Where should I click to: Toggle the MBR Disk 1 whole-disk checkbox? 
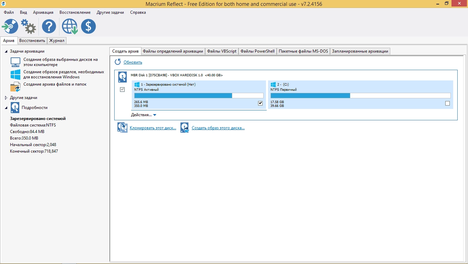coord(122,89)
